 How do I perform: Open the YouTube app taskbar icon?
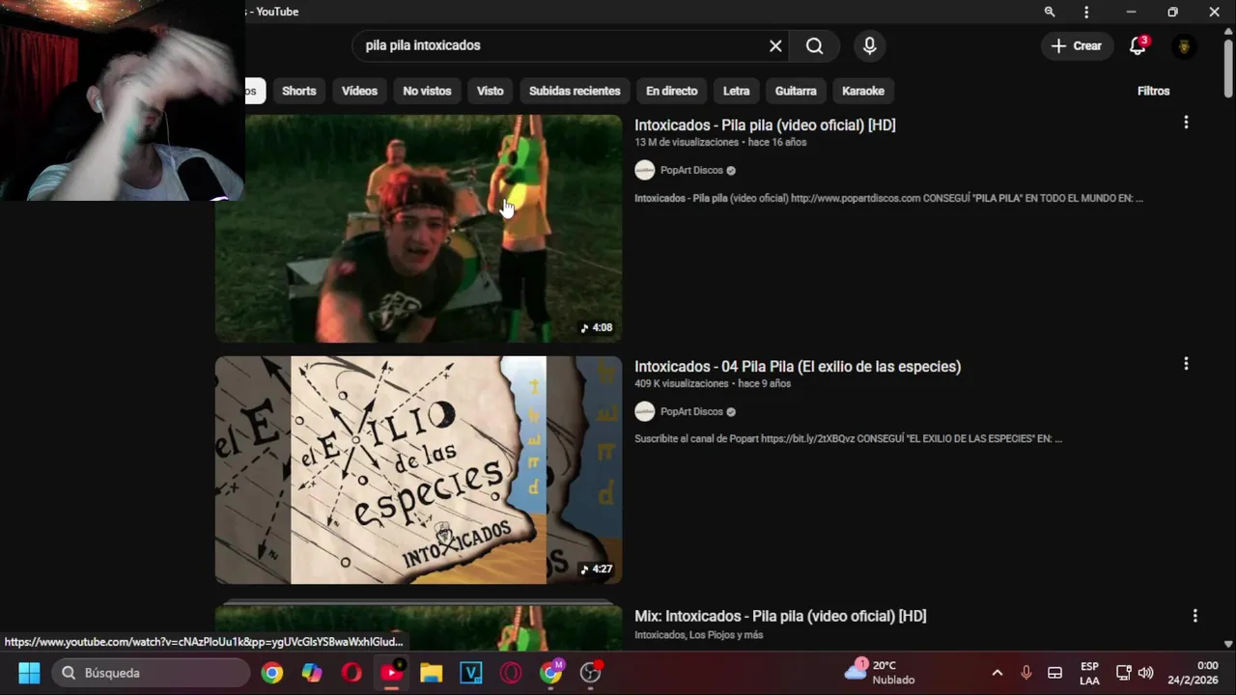[x=391, y=673]
